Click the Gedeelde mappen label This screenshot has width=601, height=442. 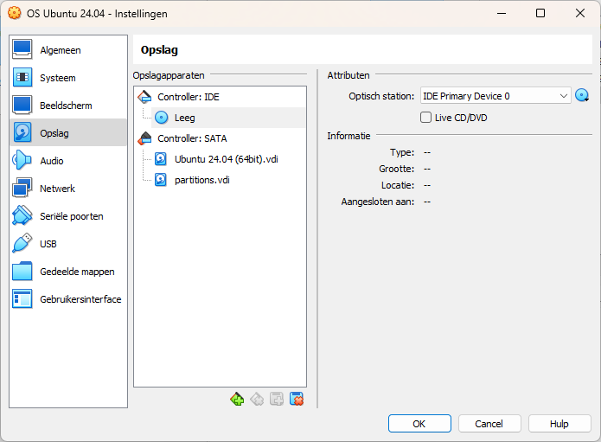[77, 272]
